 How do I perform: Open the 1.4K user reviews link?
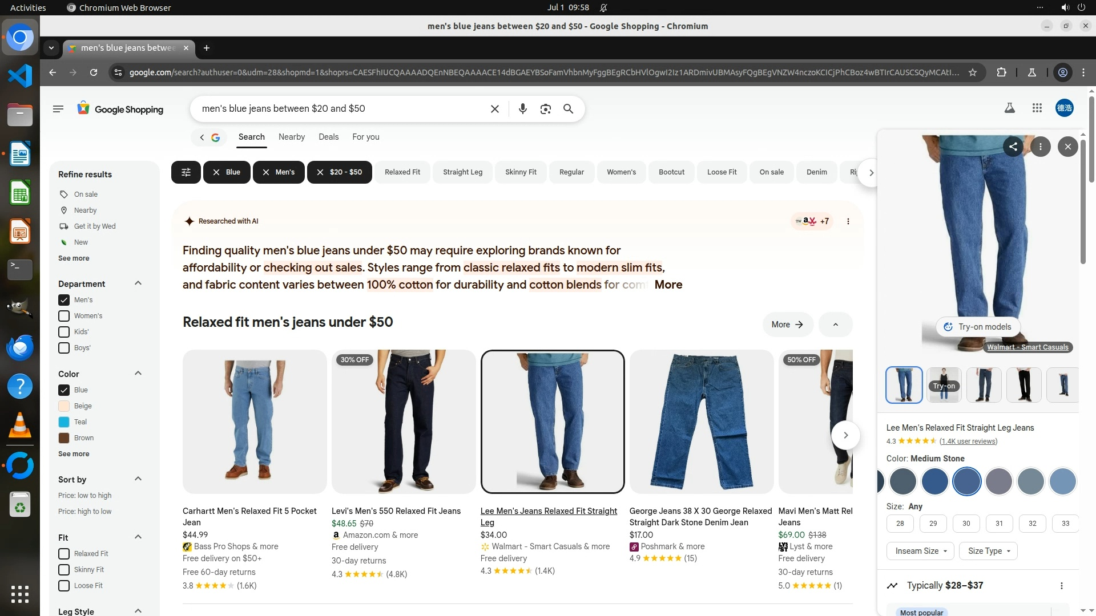pos(968,441)
